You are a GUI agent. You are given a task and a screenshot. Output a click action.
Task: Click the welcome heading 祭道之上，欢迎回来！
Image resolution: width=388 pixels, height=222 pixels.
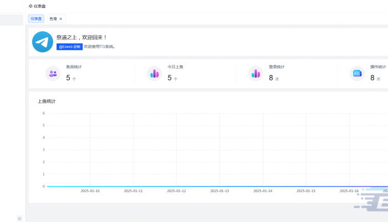point(82,37)
